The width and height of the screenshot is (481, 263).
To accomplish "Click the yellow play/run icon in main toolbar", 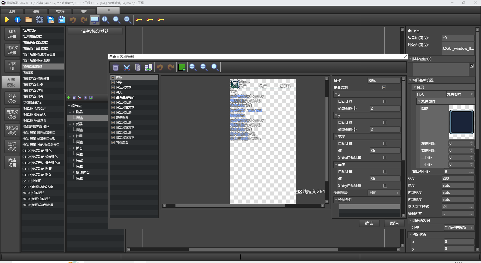I will pos(7,20).
